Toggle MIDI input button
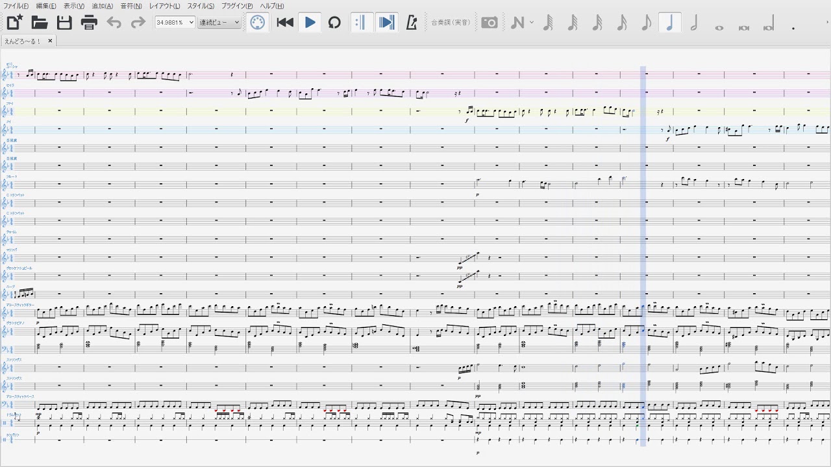 pyautogui.click(x=258, y=23)
